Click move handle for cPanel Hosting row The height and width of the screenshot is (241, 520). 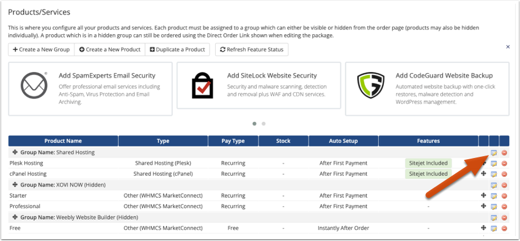[x=483, y=173]
